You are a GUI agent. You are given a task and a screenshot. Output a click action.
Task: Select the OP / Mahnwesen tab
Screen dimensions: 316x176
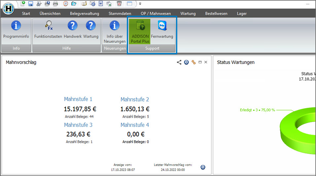pyautogui.click(x=156, y=13)
